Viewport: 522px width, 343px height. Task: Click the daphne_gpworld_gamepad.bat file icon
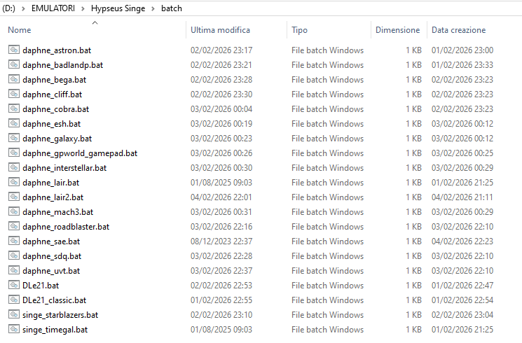[x=14, y=153]
